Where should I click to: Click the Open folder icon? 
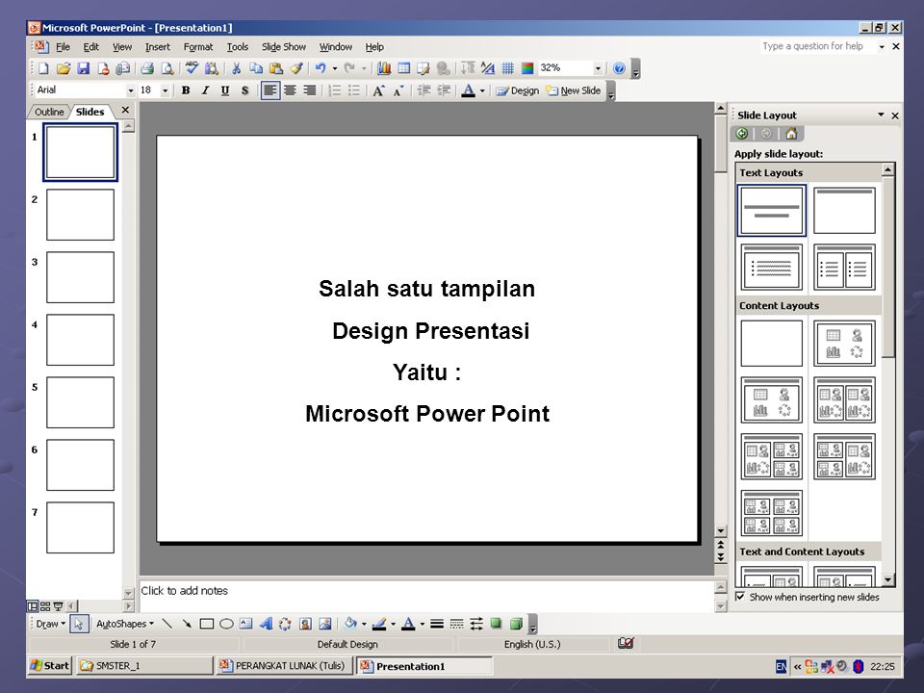click(64, 68)
